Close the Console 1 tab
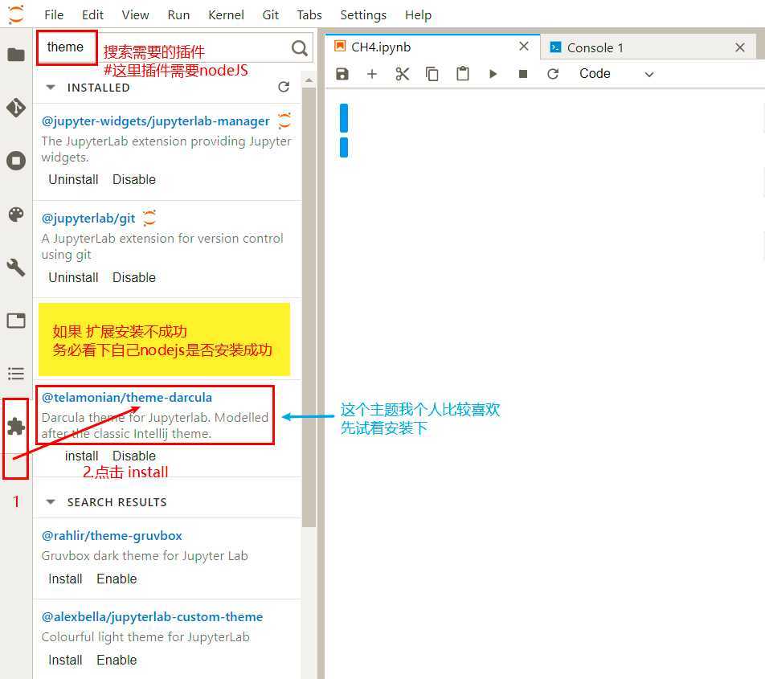This screenshot has width=765, height=679. click(x=739, y=47)
